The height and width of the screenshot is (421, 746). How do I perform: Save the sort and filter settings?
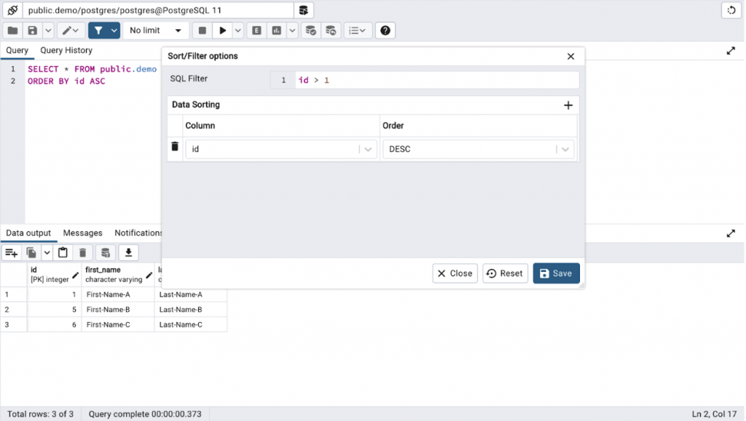[x=556, y=273]
